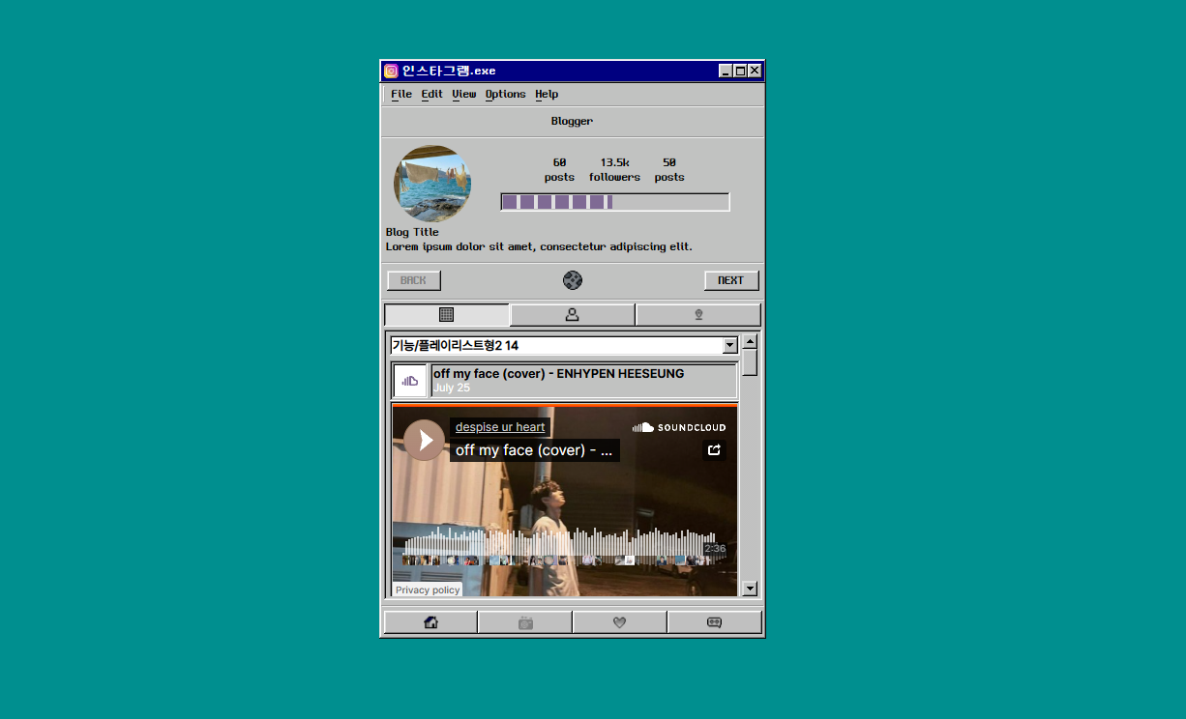The image size is (1186, 719).
Task: Click the heart icon in bottom bar
Action: pos(620,622)
